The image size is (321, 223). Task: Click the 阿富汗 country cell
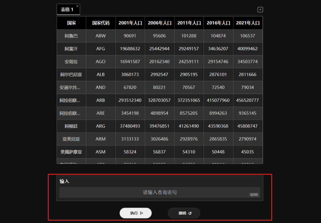click(x=71, y=49)
